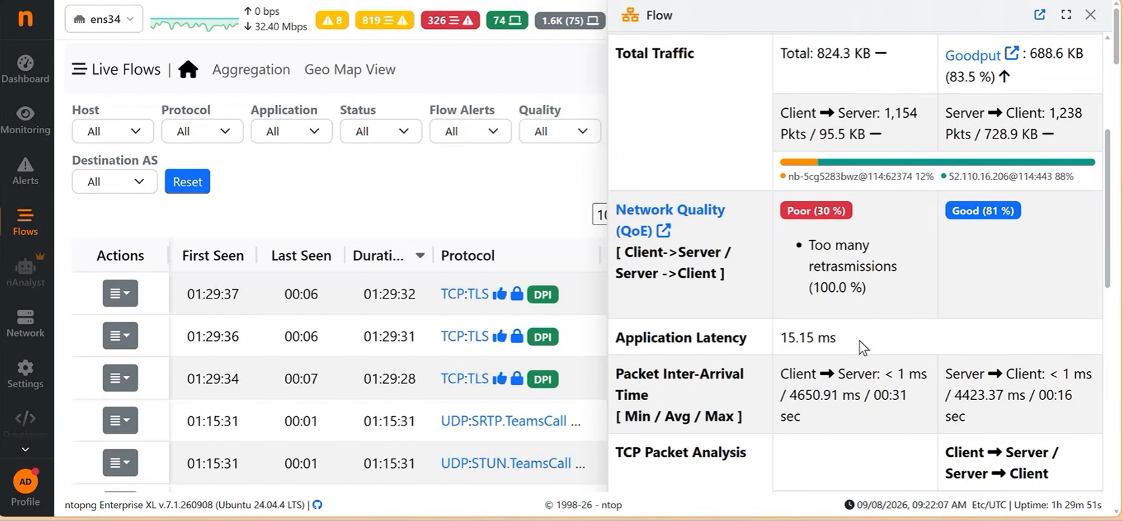The height and width of the screenshot is (521, 1123).
Task: Click the gray 1.6K (75) badge
Action: coord(570,20)
